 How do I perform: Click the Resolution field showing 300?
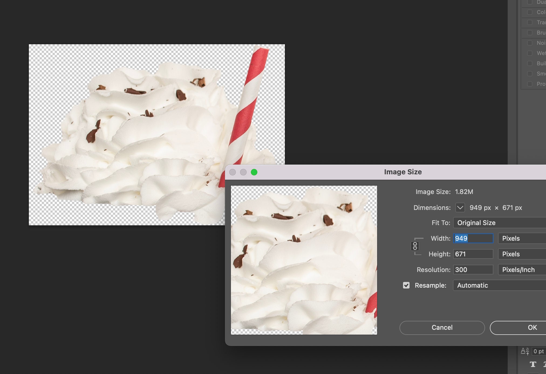tap(473, 270)
